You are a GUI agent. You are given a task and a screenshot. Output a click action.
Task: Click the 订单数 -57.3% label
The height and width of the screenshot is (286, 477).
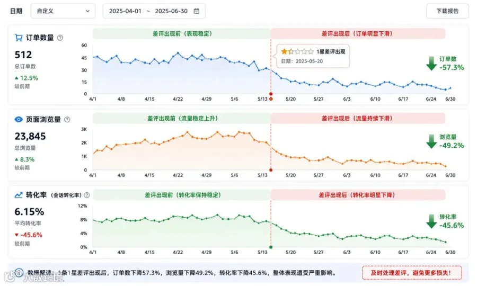click(x=452, y=64)
